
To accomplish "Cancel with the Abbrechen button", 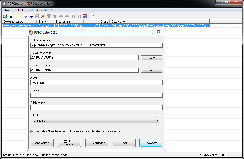I will 42,143.
